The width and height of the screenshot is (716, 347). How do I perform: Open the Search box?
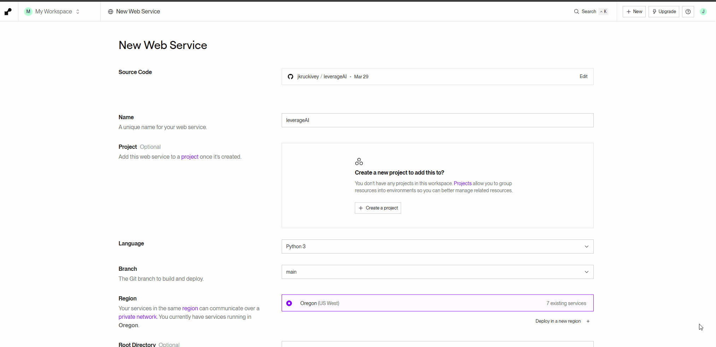coord(591,12)
